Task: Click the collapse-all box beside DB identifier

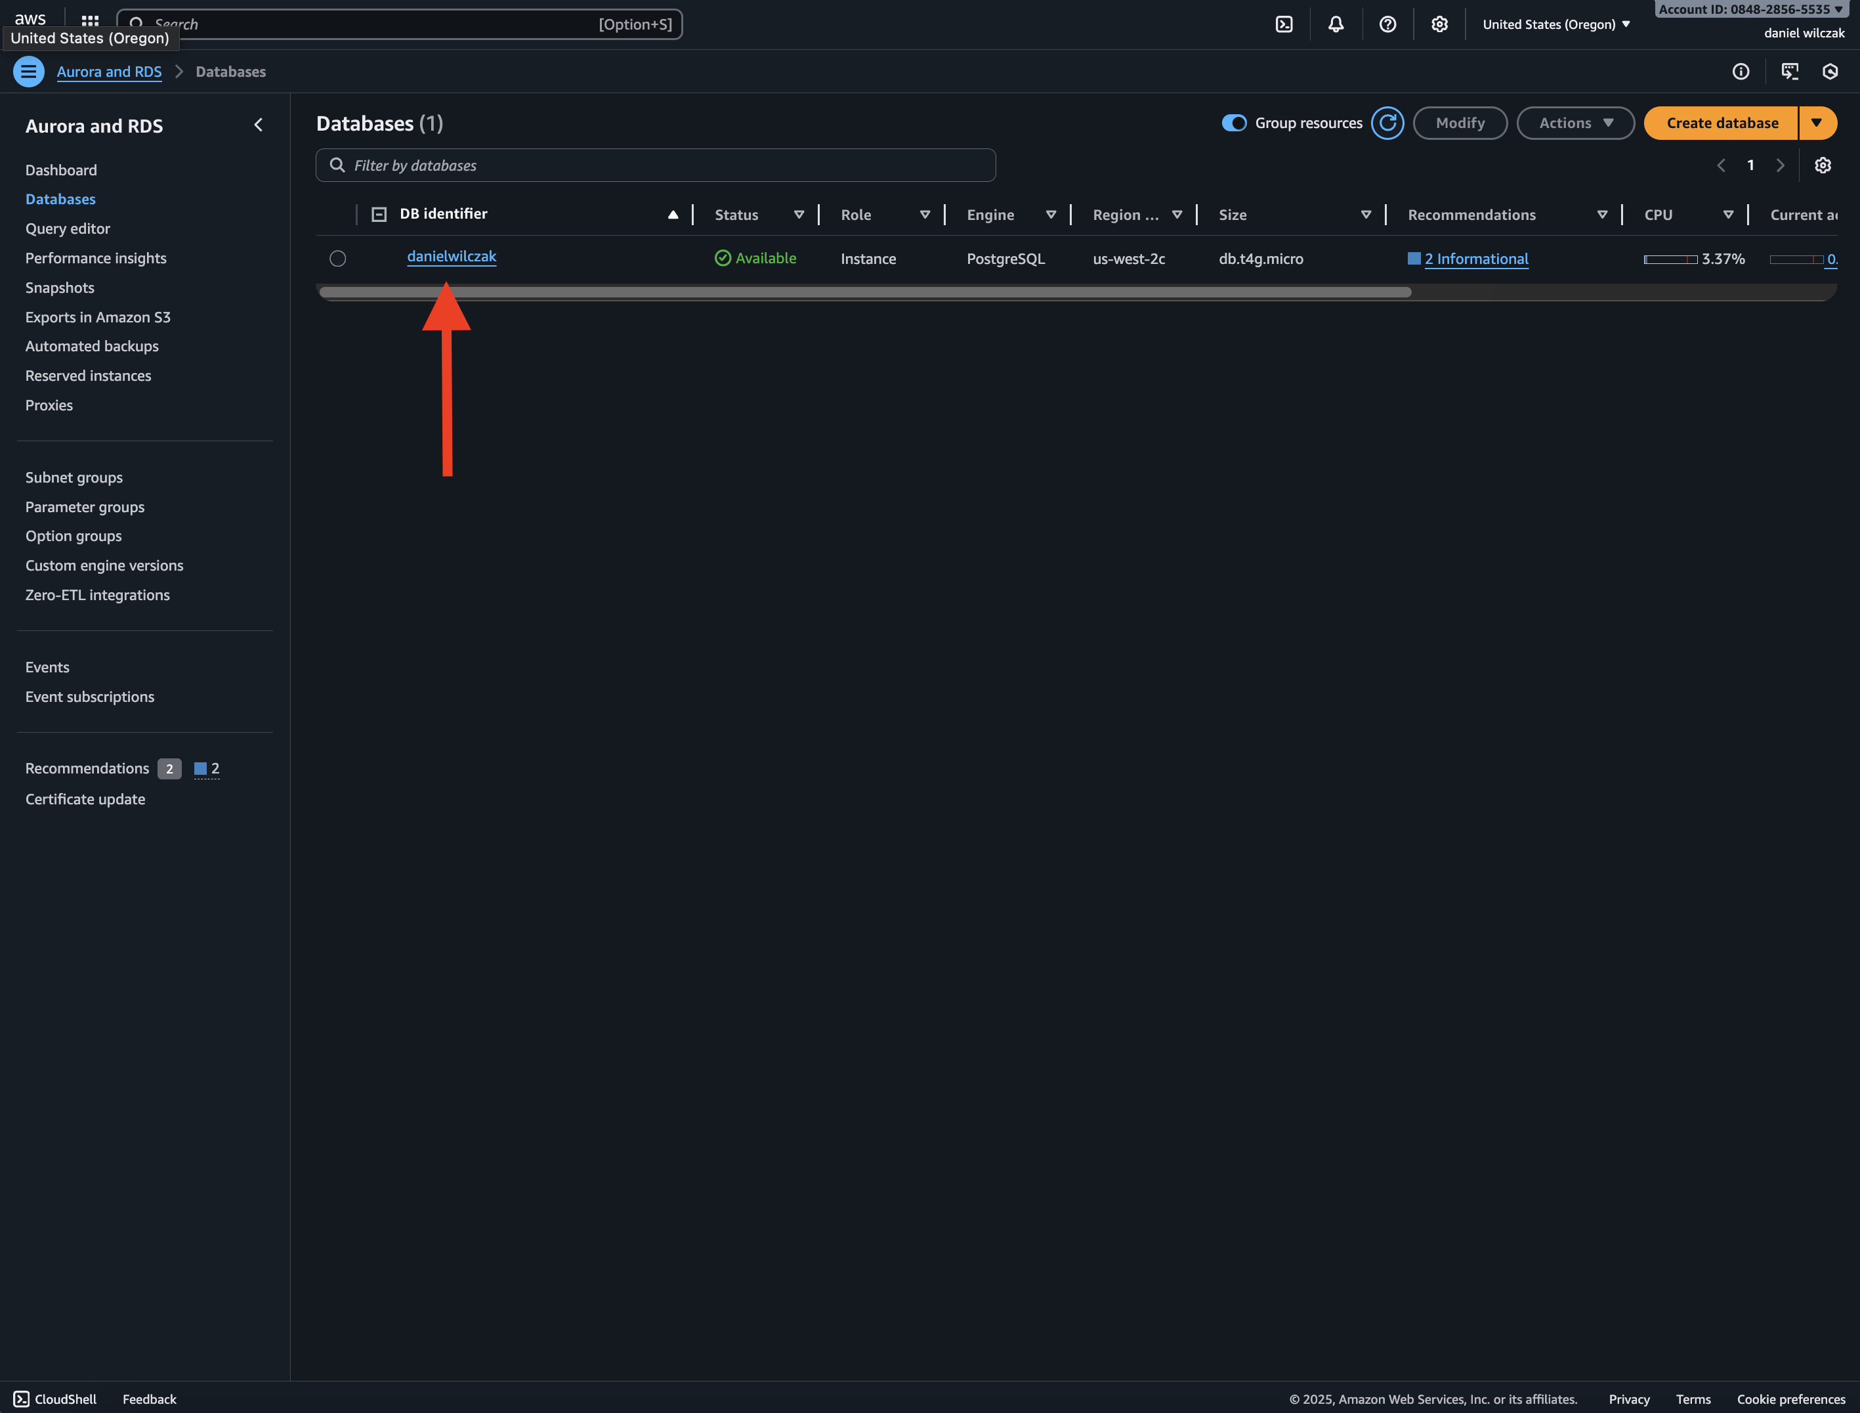Action: (379, 215)
